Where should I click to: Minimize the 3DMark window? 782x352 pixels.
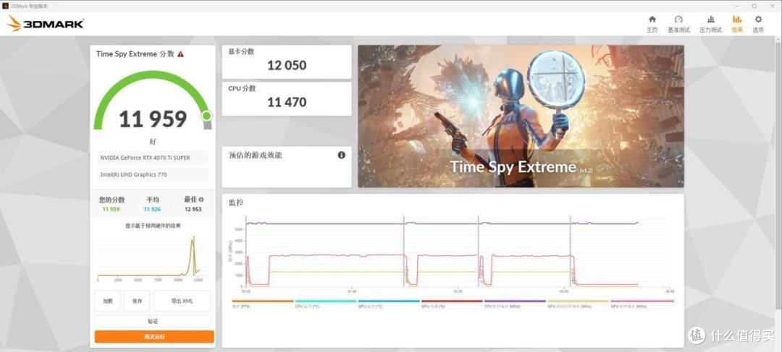(736, 6)
